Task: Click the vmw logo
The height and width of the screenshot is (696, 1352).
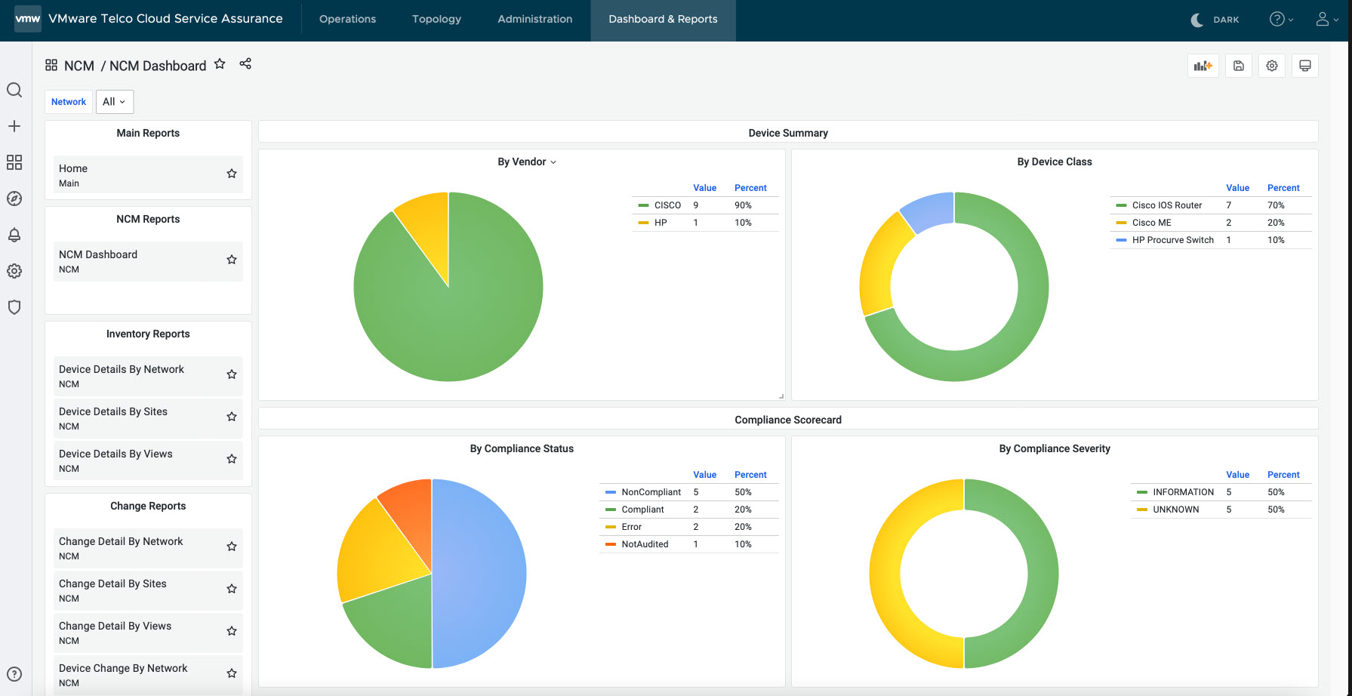Action: click(28, 19)
